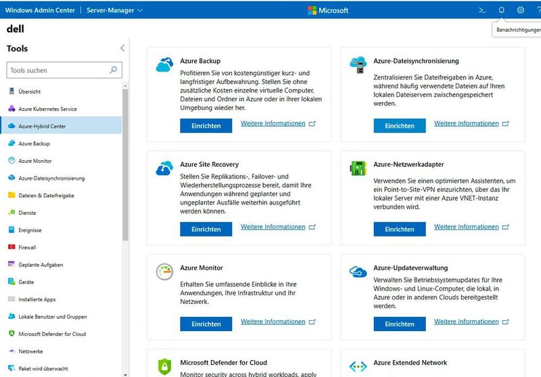Click Einrichten for Azure-Netzwerkadapter
The height and width of the screenshot is (377, 541).
tap(400, 229)
